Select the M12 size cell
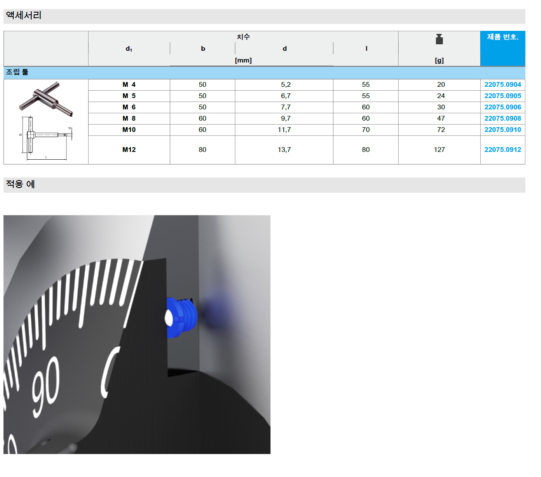Viewport: 541px width, 477px height. click(x=129, y=150)
